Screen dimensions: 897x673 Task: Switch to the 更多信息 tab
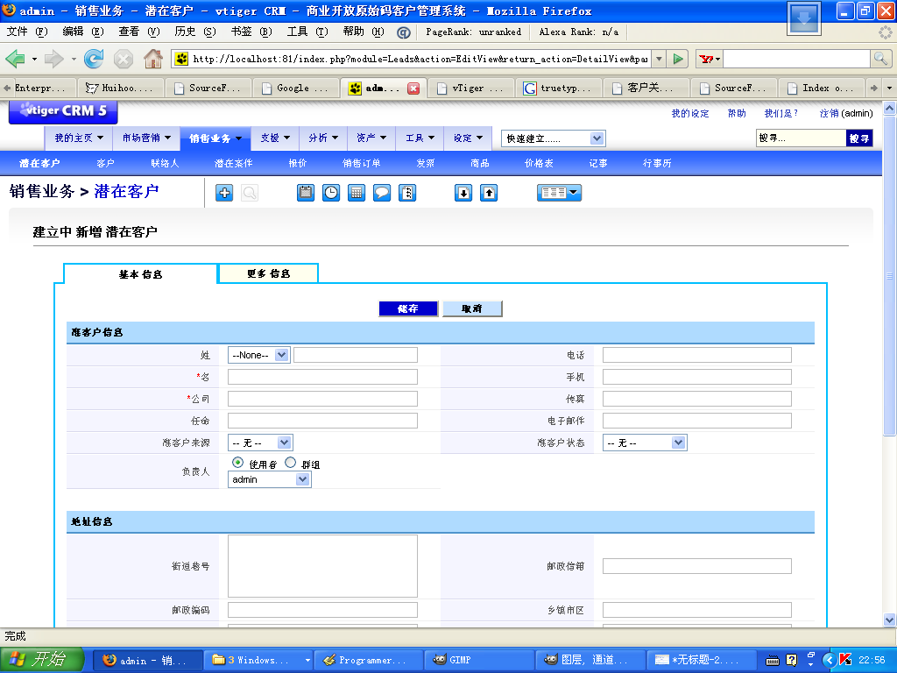[268, 273]
